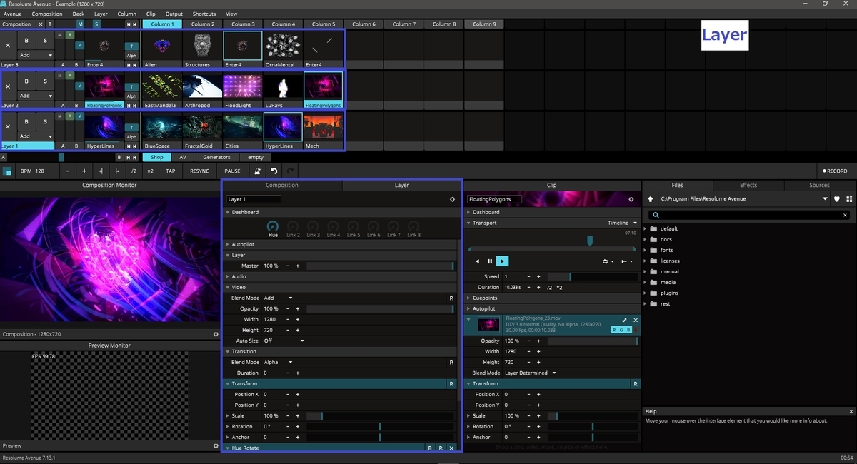
Task: Play clip backwards in Transport
Action: [x=478, y=261]
